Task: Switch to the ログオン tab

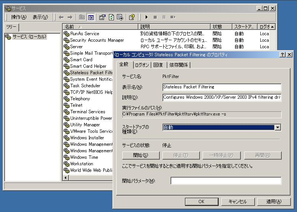Action: tap(142, 65)
